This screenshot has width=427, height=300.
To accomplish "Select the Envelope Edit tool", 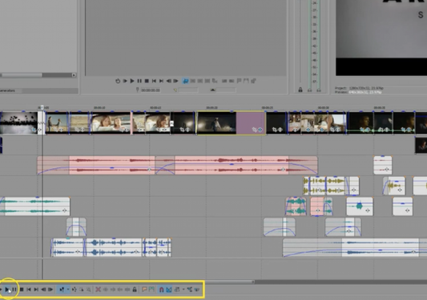I will pos(74,290).
